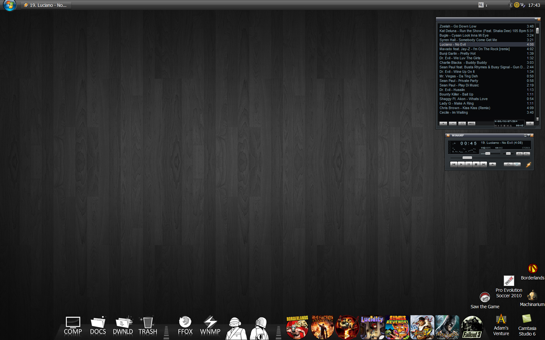The width and height of the screenshot is (545, 340).
Task: Select 'Cecile - Im Waiting' track
Action: point(486,113)
